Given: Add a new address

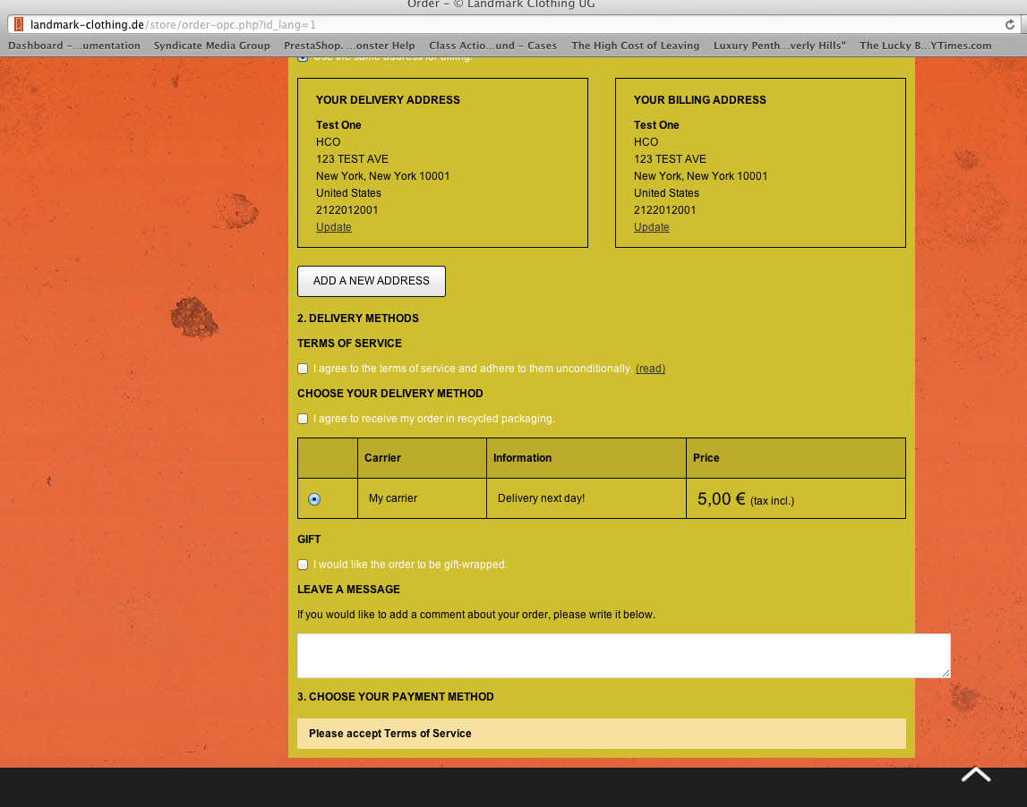Looking at the screenshot, I should click(x=372, y=281).
